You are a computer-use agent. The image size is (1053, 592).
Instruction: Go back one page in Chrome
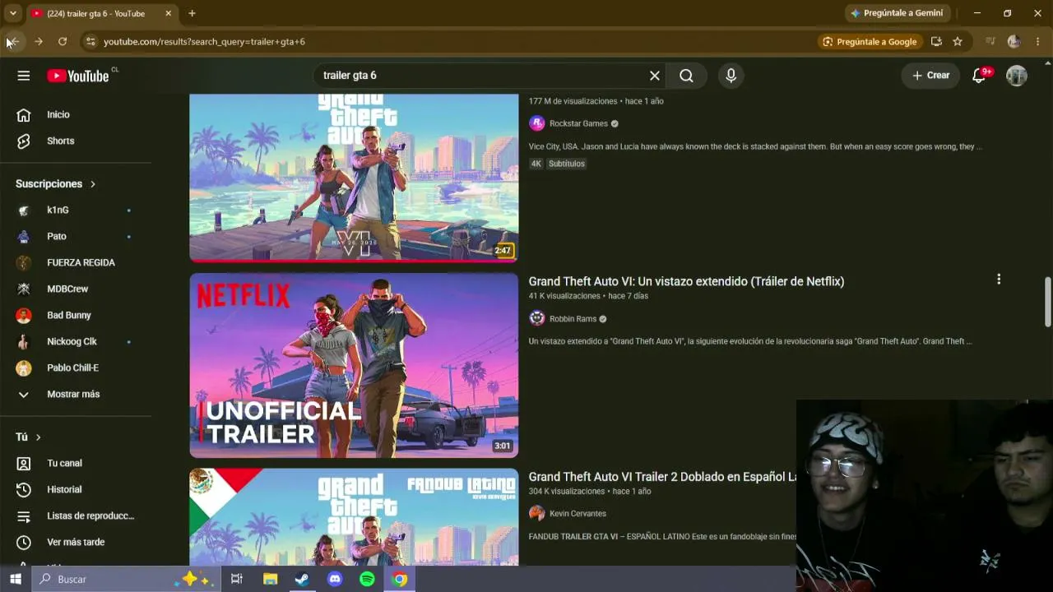point(14,42)
